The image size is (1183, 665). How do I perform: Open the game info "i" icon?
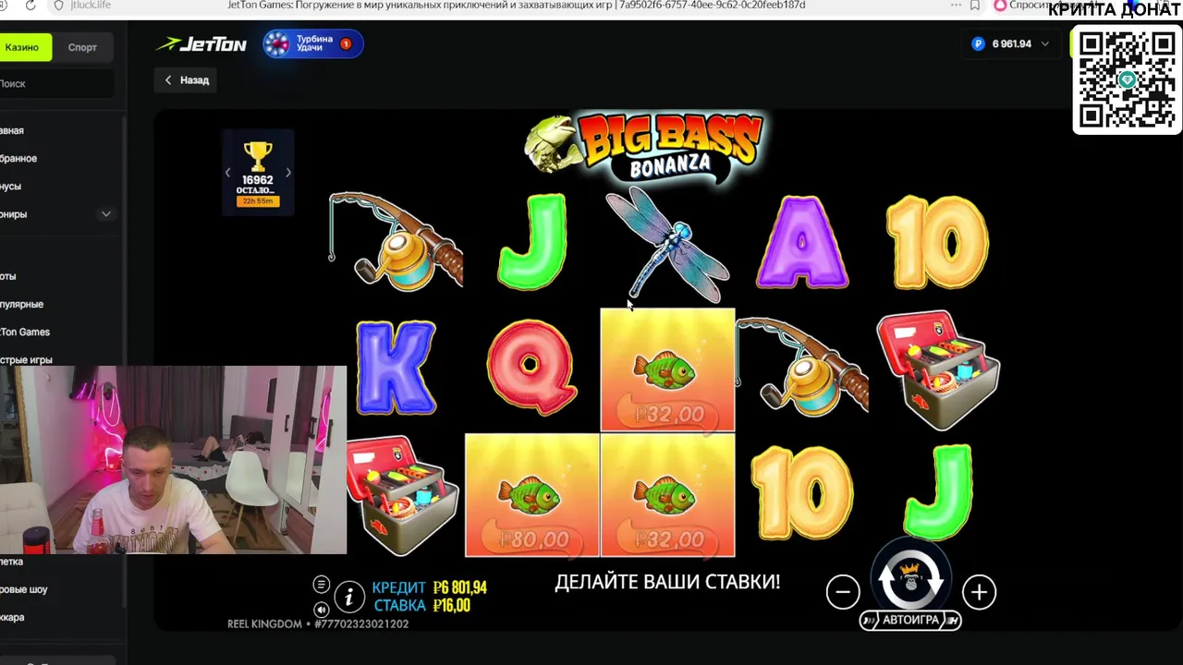348,598
